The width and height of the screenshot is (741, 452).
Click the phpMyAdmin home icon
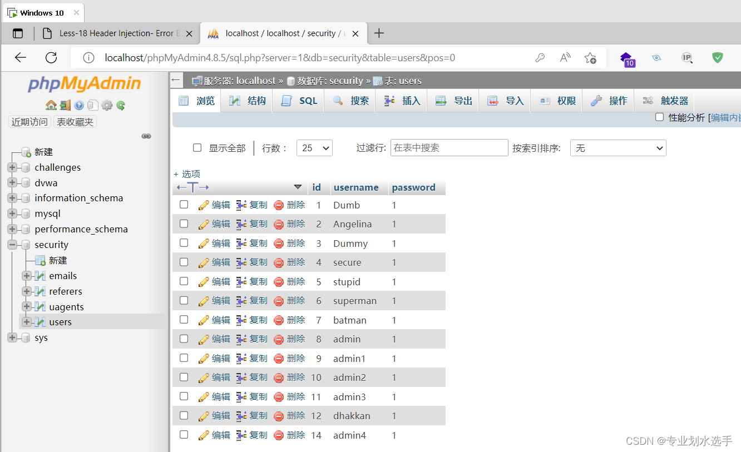point(51,105)
